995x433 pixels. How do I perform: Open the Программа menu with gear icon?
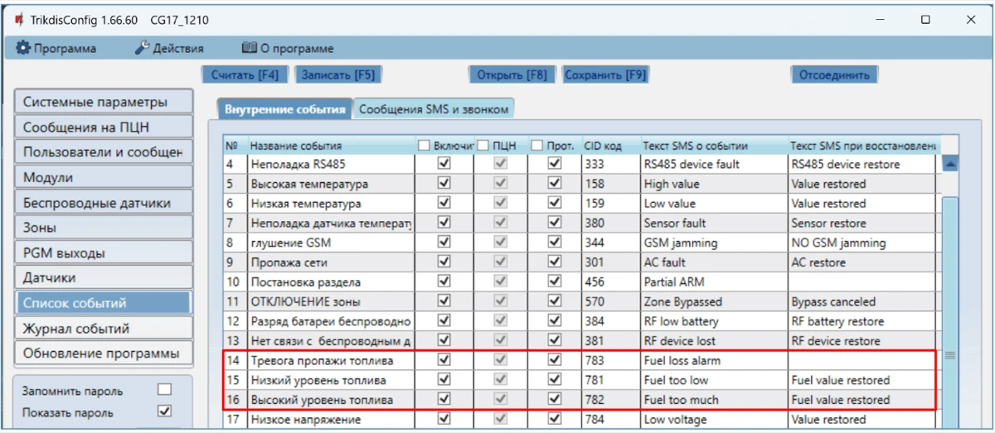pos(56,49)
